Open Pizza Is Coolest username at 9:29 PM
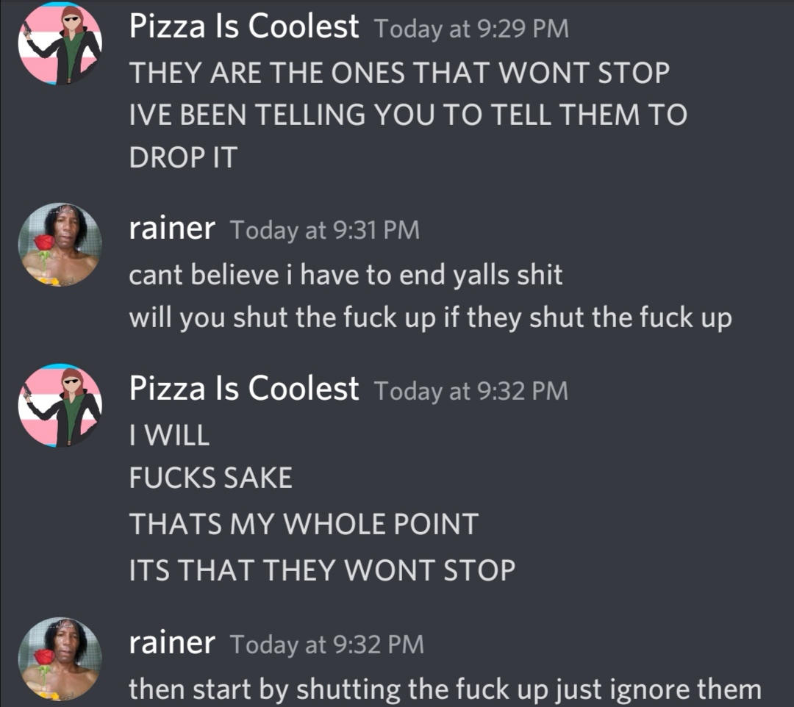The height and width of the screenshot is (707, 794). [244, 26]
